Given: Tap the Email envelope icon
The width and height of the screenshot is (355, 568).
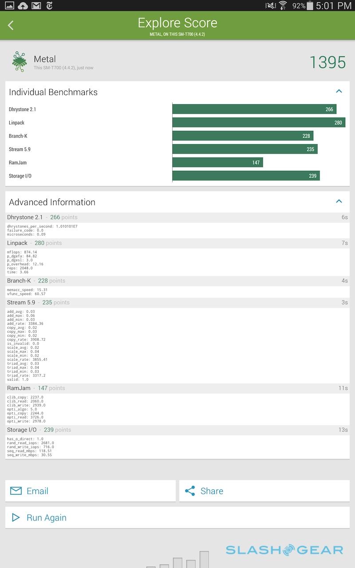Looking at the screenshot, I should coord(16,491).
